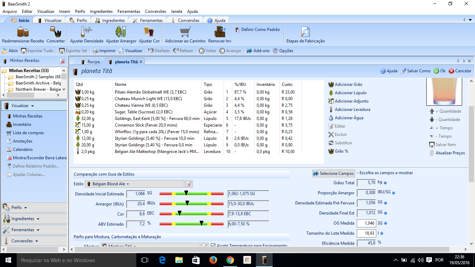475x267 pixels.
Task: Click Atualizar Preços
Action: pos(447,153)
